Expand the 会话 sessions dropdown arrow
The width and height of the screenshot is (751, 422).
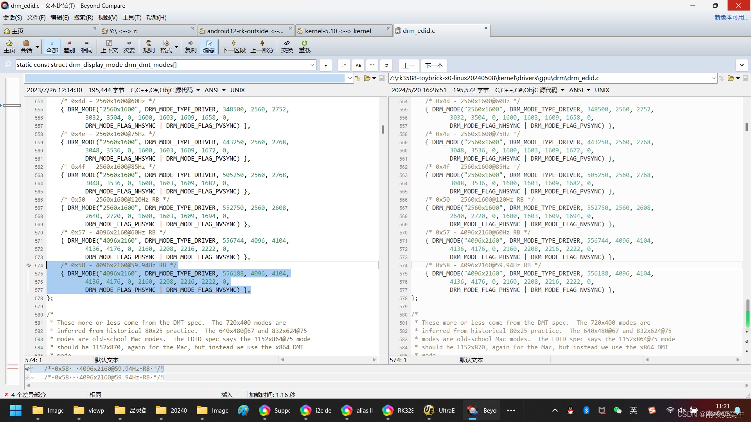(x=38, y=46)
